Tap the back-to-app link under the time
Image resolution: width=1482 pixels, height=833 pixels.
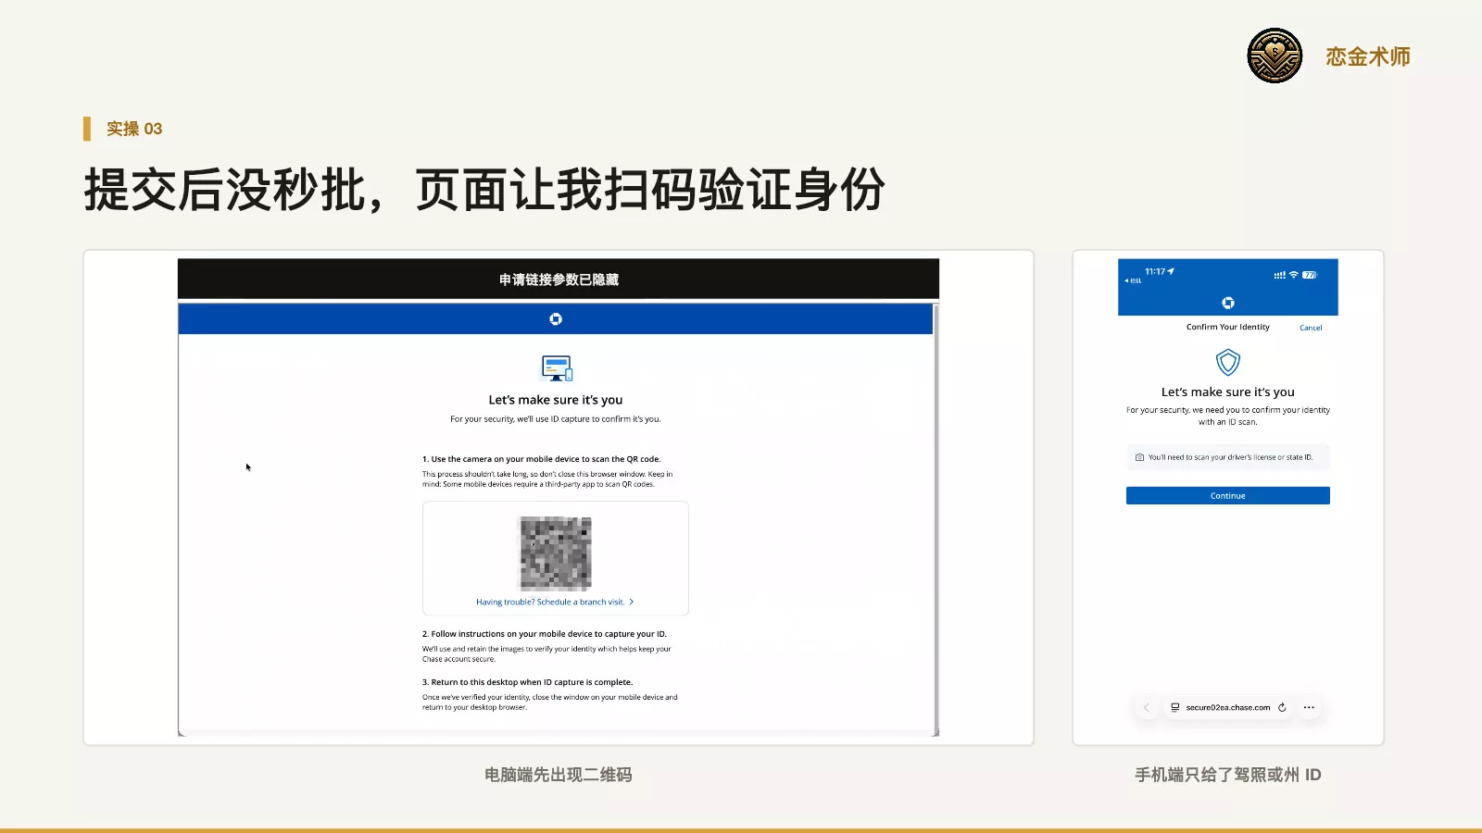(x=1133, y=280)
